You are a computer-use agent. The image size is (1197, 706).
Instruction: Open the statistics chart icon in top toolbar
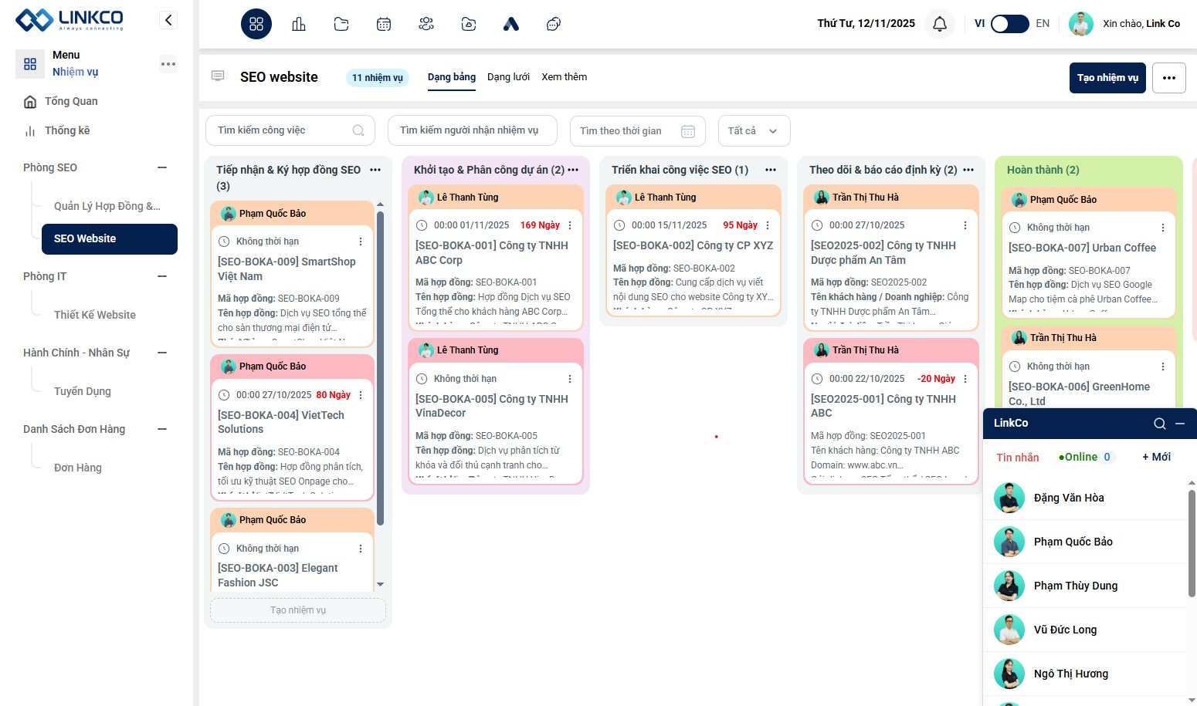[x=299, y=24]
